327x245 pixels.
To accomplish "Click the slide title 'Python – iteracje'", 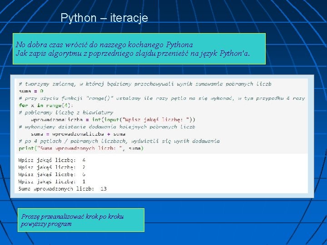I will 104,18.
